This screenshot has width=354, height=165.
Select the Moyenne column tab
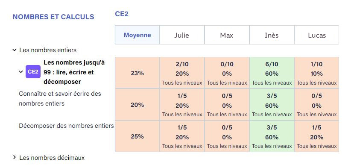137,35
